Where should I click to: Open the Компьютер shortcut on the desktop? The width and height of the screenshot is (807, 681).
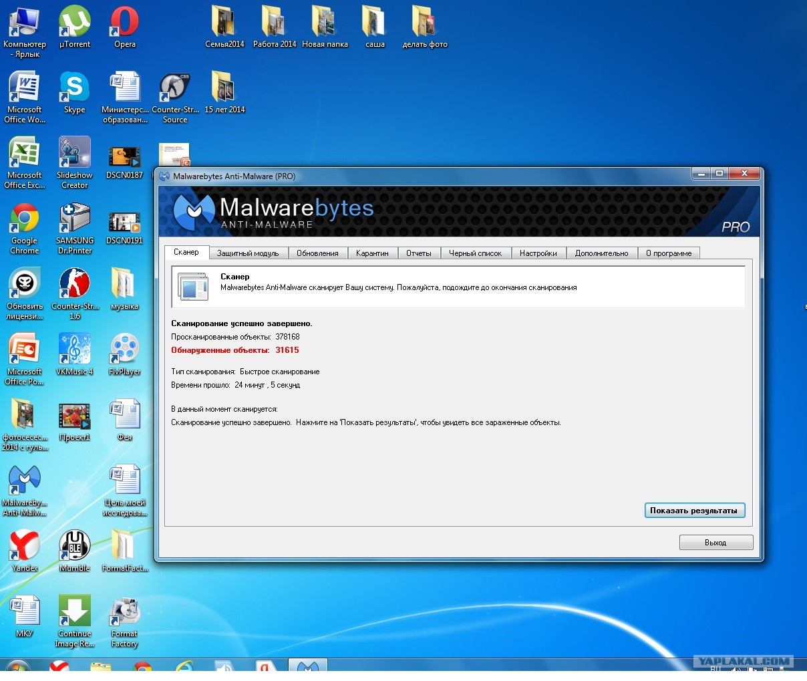pos(24,31)
